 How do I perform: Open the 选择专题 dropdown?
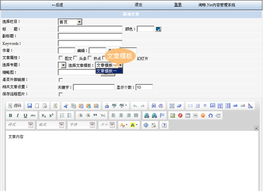(62, 65)
